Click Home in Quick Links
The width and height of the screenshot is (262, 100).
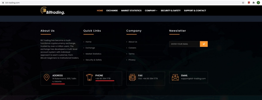click(88, 42)
